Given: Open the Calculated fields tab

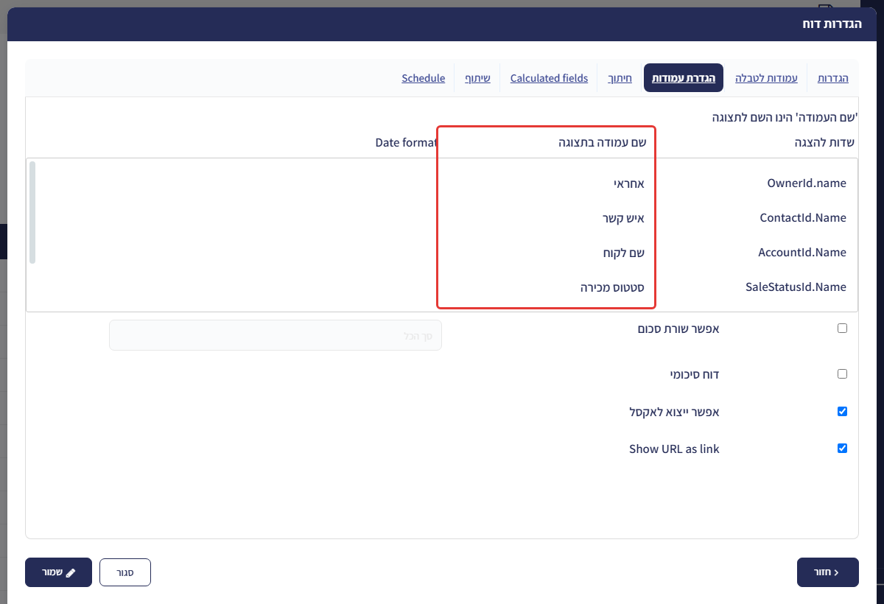Looking at the screenshot, I should 549,78.
